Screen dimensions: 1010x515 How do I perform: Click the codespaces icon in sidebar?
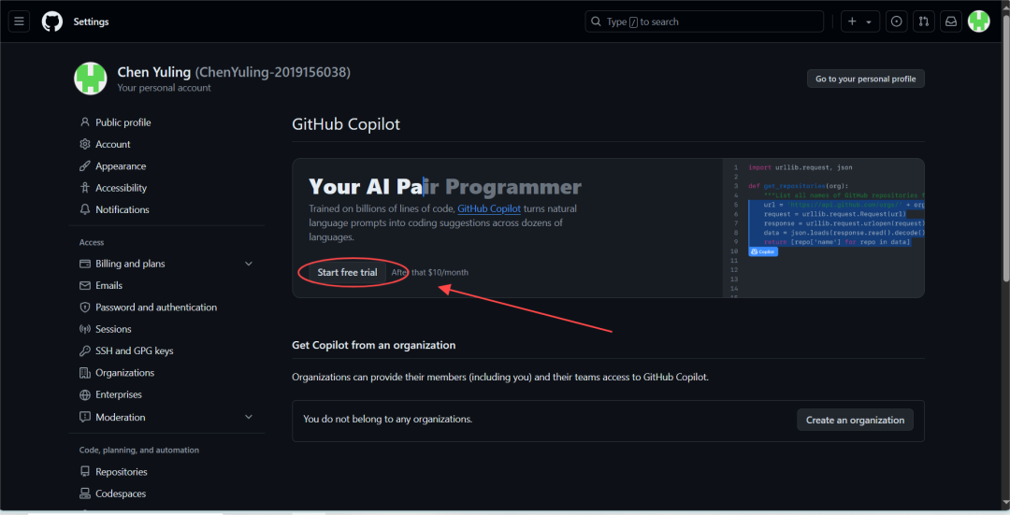coord(84,494)
